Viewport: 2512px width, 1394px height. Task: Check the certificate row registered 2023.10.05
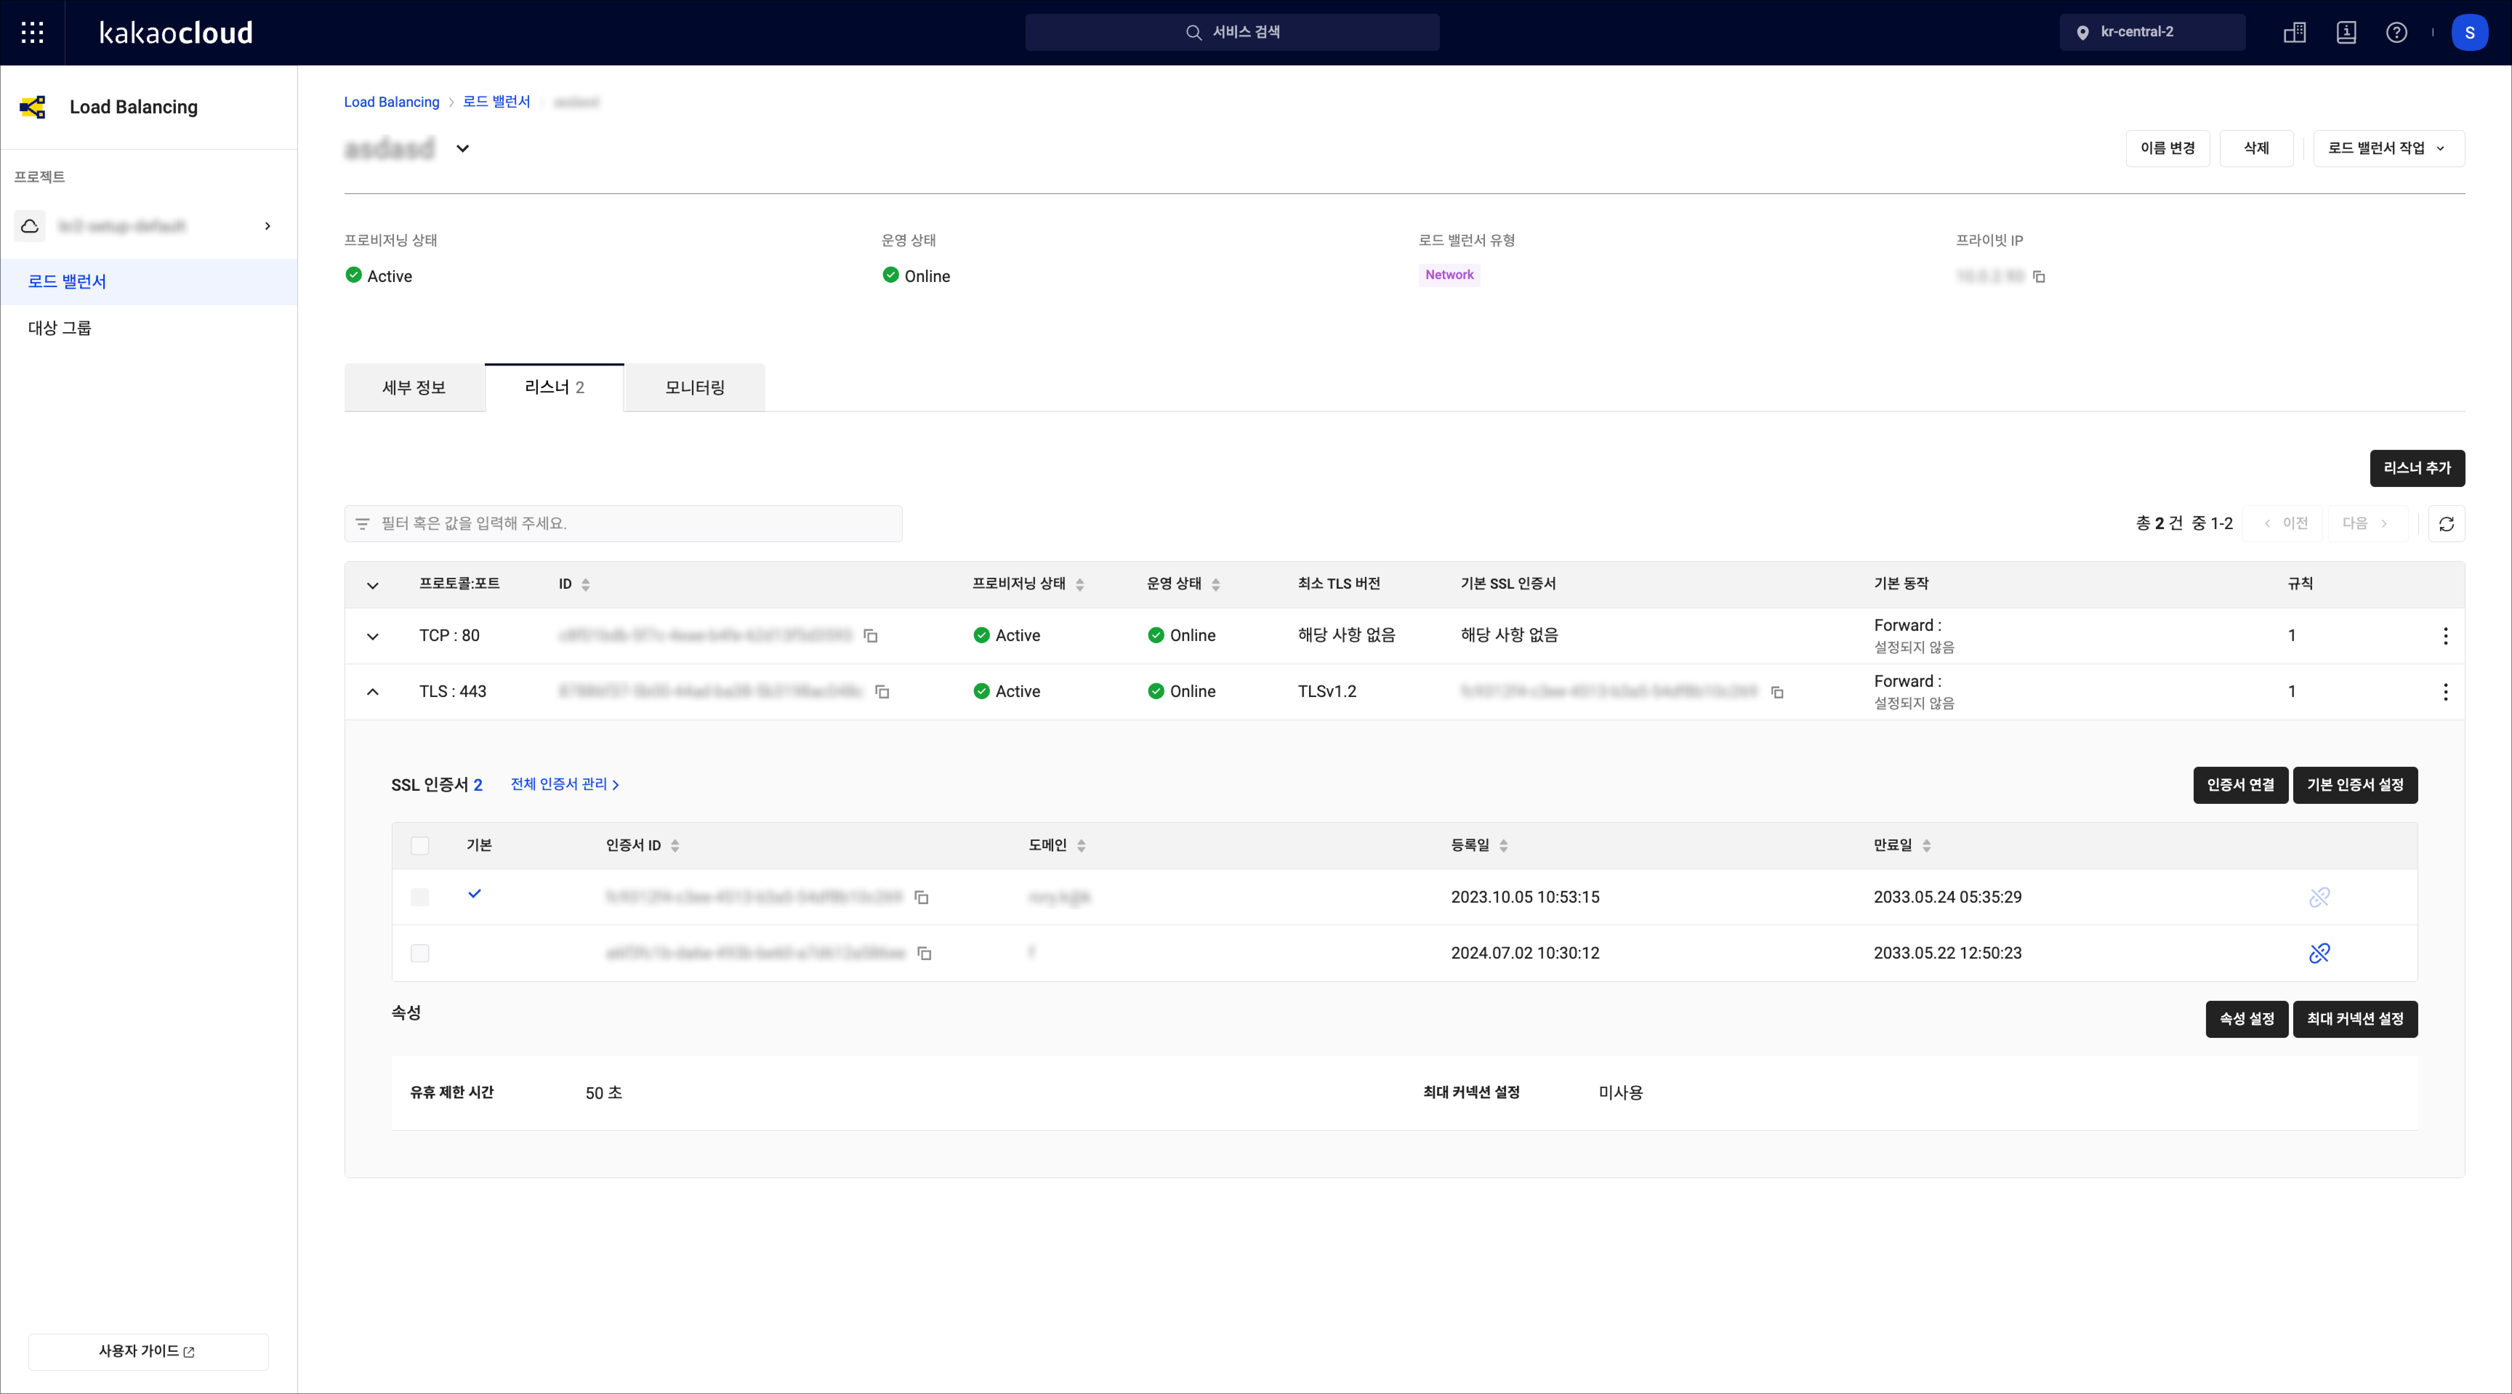point(419,897)
